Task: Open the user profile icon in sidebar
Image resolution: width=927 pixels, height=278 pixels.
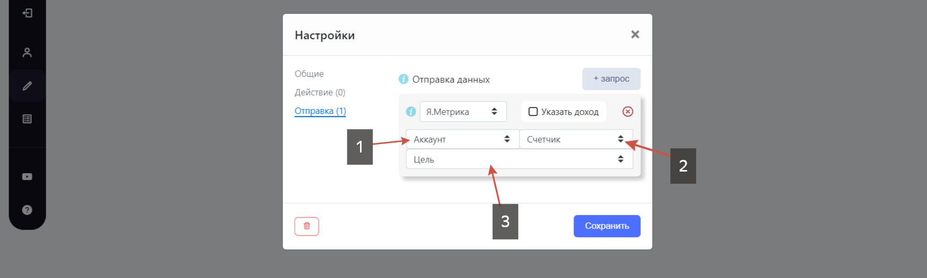Action: click(x=27, y=52)
